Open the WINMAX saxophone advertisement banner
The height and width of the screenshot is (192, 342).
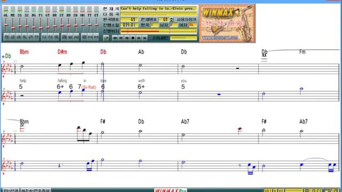click(227, 23)
